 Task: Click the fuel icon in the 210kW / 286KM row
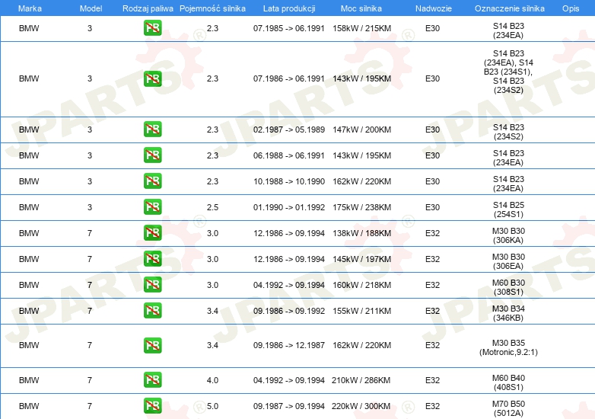[152, 380]
